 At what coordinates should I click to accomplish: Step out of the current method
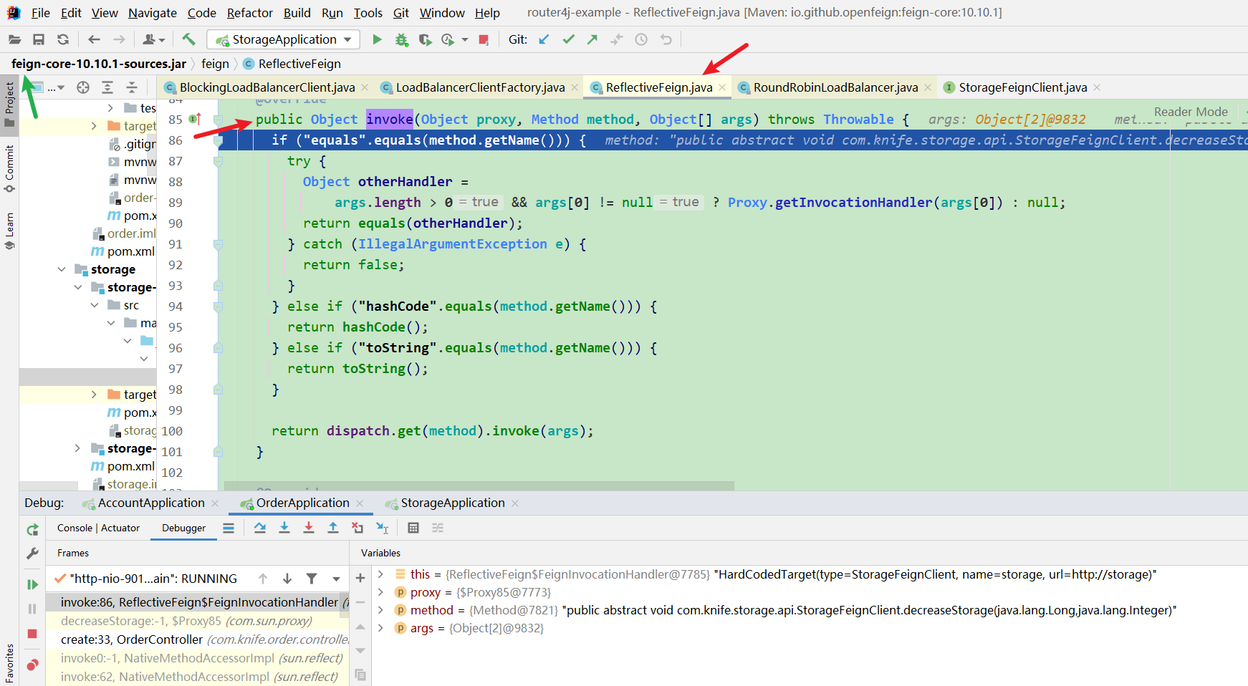(332, 528)
